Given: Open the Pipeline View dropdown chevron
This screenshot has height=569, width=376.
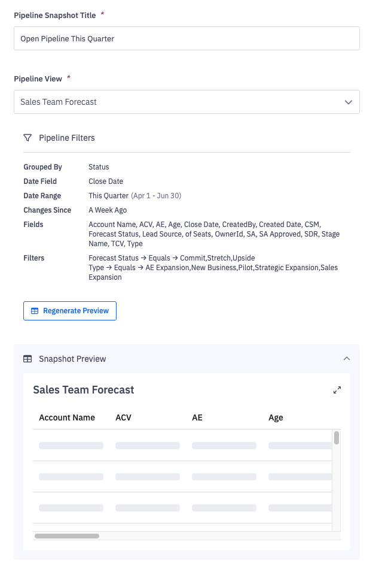Looking at the screenshot, I should (349, 102).
